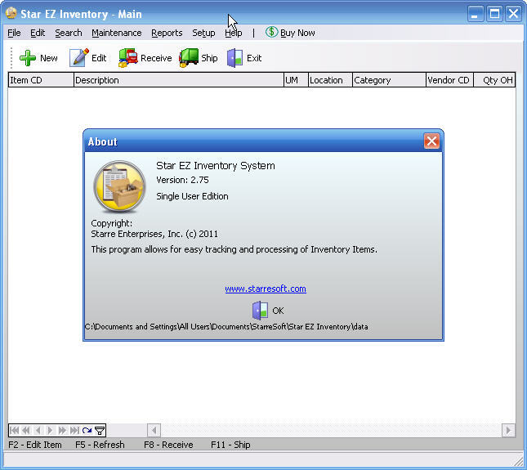This screenshot has width=527, height=470.
Task: Click the Exit door icon in toolbar
Action: pos(235,58)
